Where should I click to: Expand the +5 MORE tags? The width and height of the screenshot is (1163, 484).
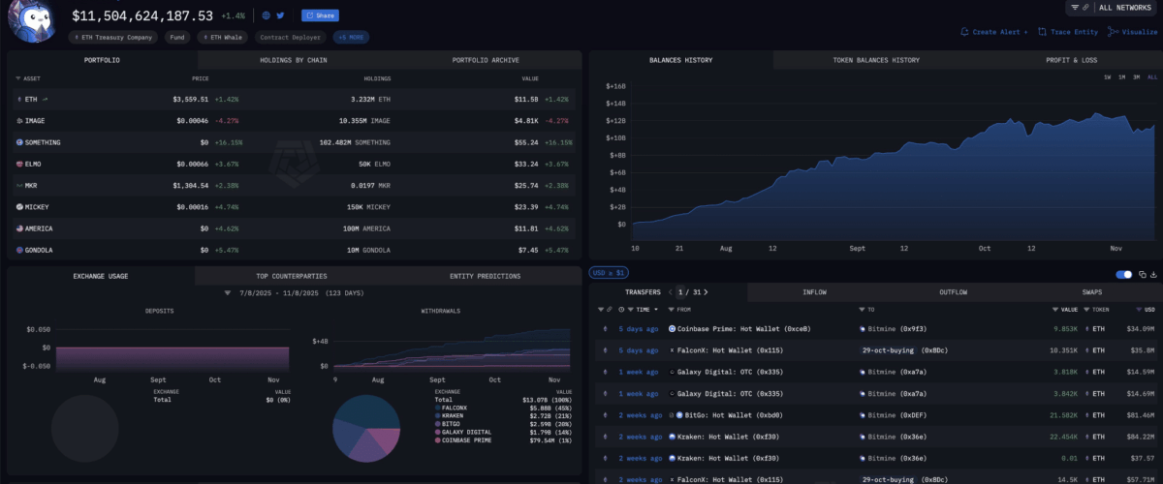[x=351, y=37]
